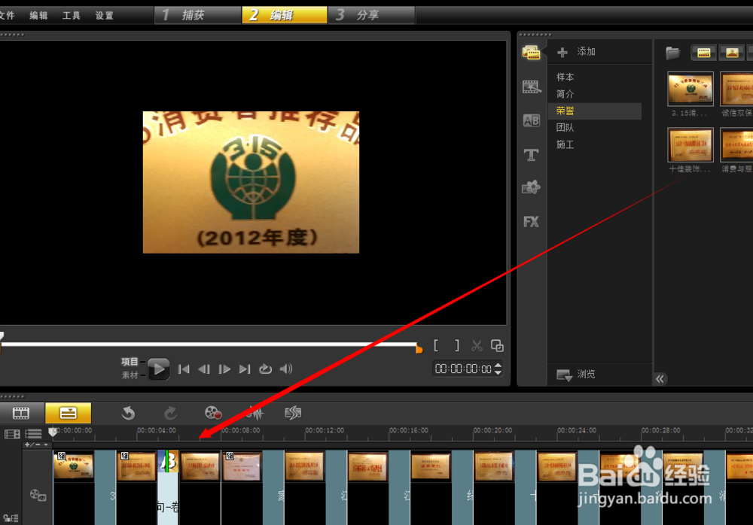Open the flower/decoration library icon
Viewport: 753px width, 525px height.
point(531,187)
